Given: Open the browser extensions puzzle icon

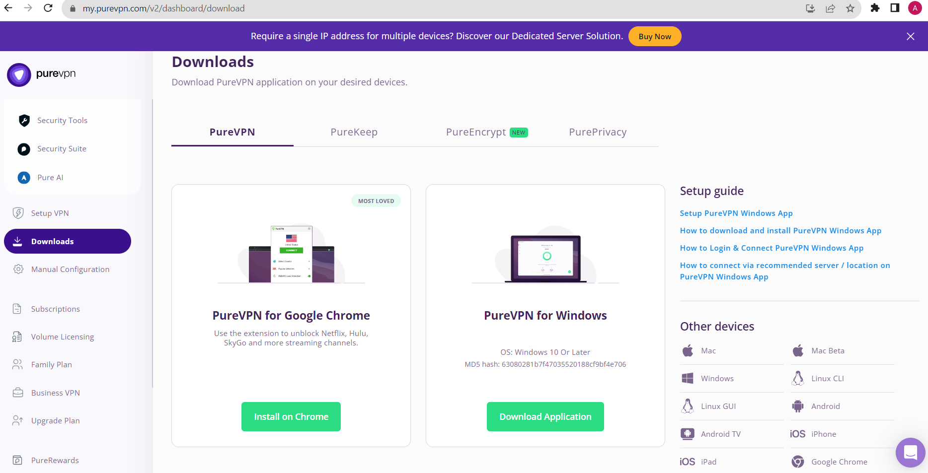Looking at the screenshot, I should point(875,8).
